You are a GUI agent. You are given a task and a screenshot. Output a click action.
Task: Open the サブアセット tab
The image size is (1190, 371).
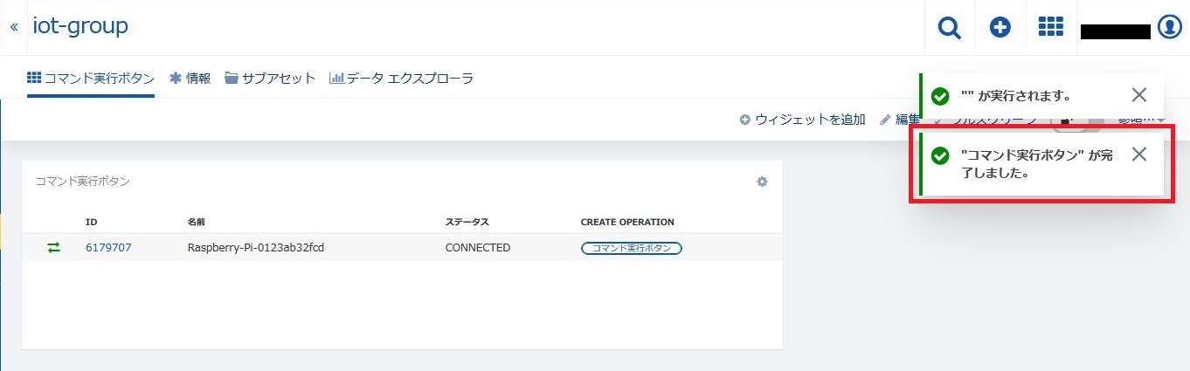270,79
